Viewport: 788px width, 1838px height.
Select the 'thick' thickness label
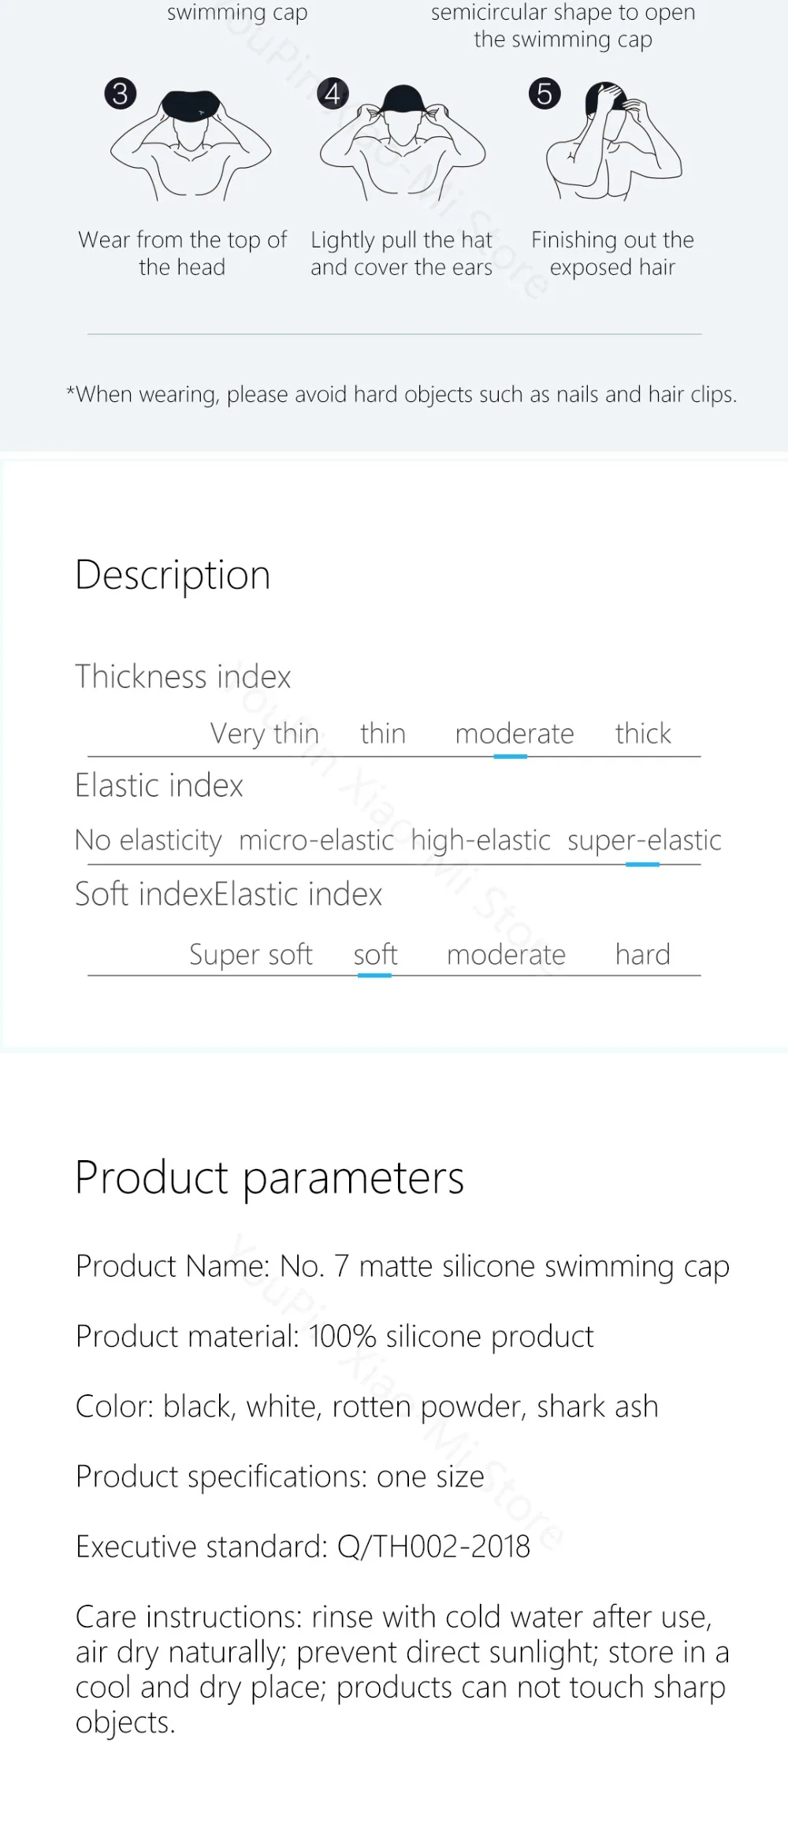click(643, 733)
